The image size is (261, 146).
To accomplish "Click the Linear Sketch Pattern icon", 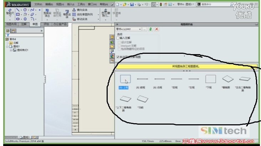I will [x=74, y=15].
